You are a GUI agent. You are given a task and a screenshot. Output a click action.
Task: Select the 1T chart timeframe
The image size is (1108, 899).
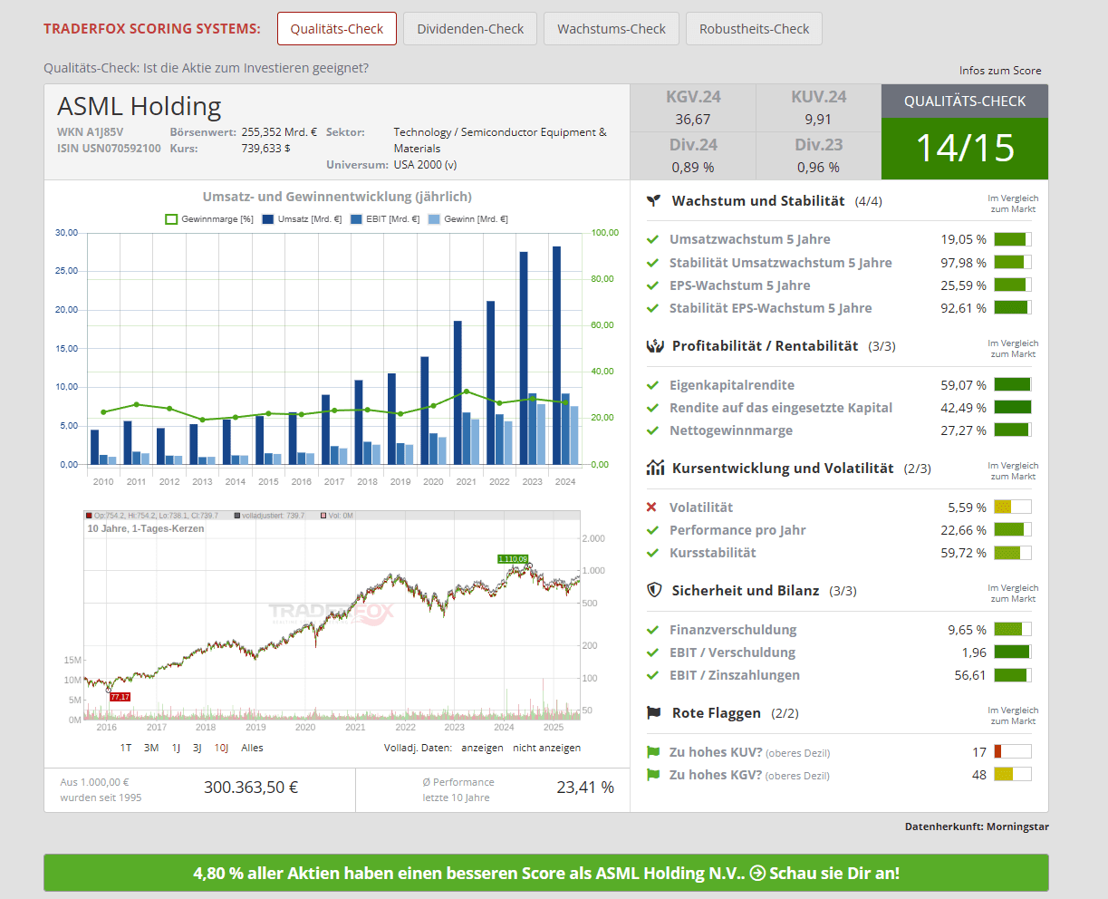click(x=126, y=749)
